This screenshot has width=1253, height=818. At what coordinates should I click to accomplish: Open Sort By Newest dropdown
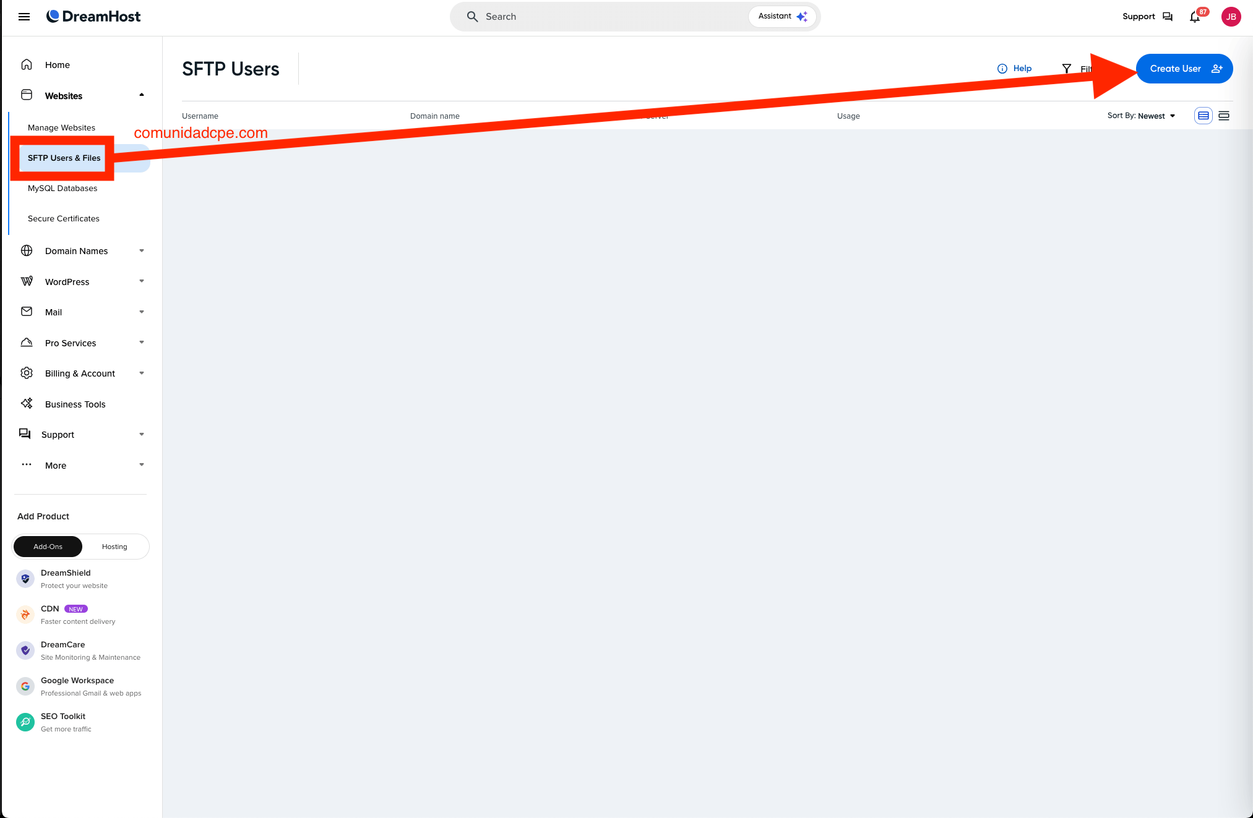coord(1141,116)
